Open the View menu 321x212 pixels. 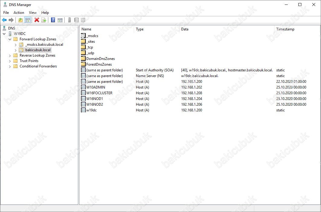[x=33, y=13]
